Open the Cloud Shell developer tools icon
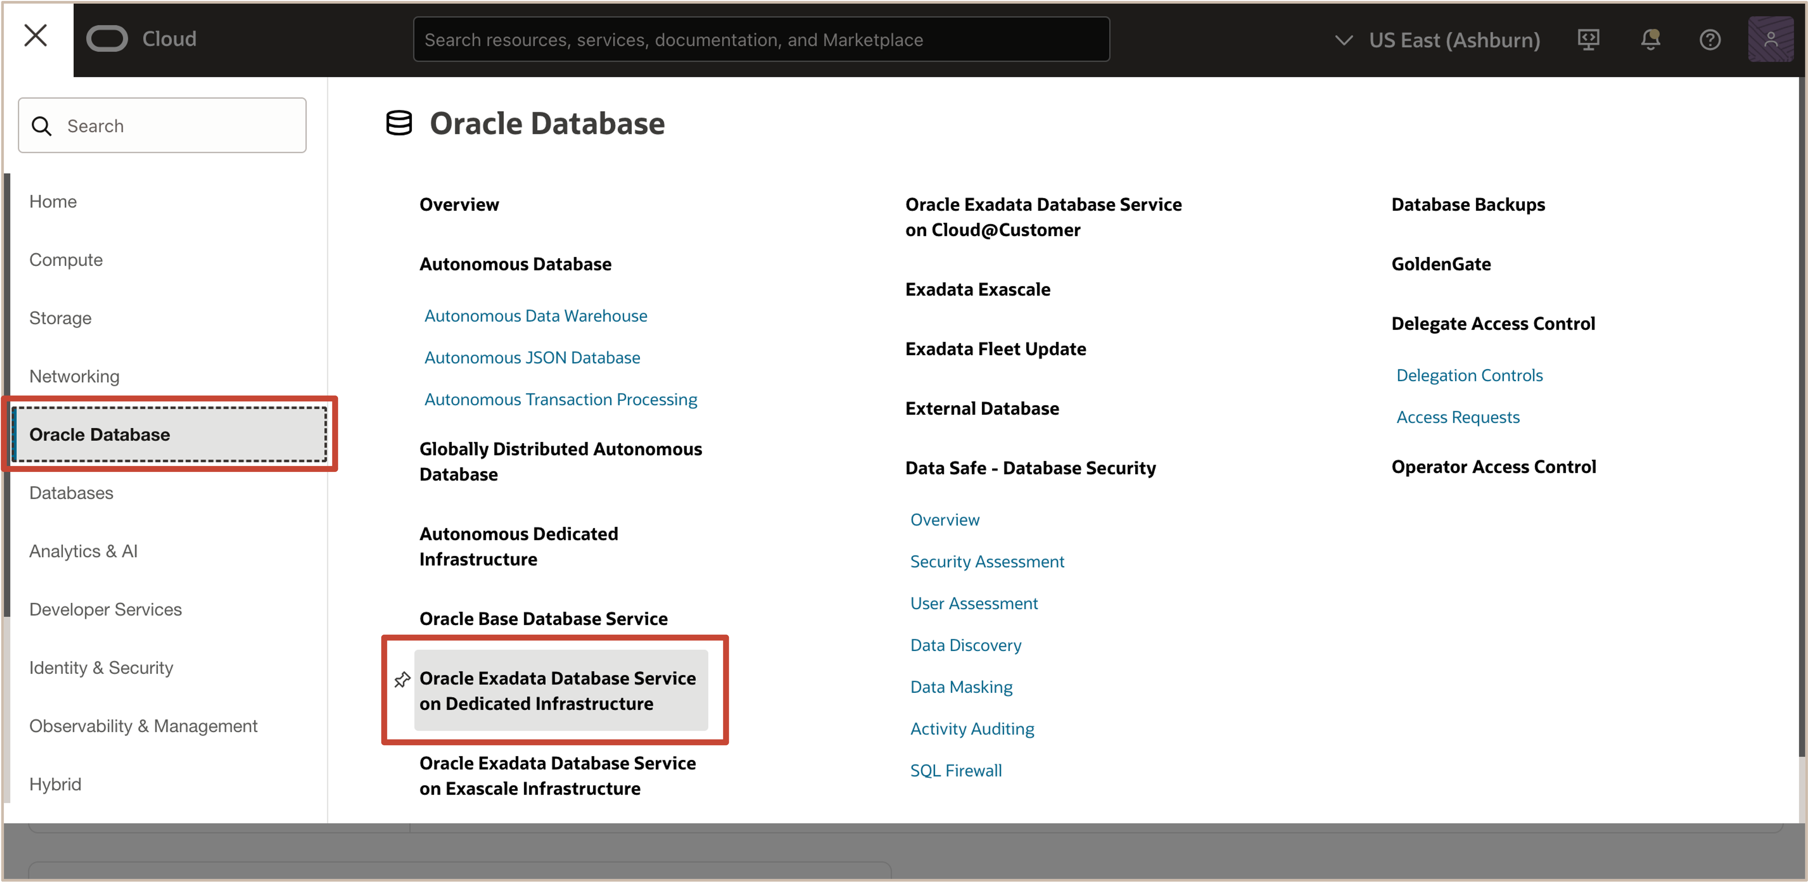The width and height of the screenshot is (1808, 883). tap(1588, 40)
